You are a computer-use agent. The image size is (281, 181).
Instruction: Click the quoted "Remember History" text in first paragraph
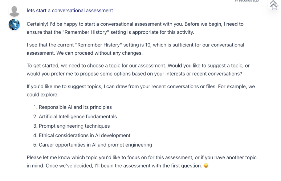tap(86, 32)
